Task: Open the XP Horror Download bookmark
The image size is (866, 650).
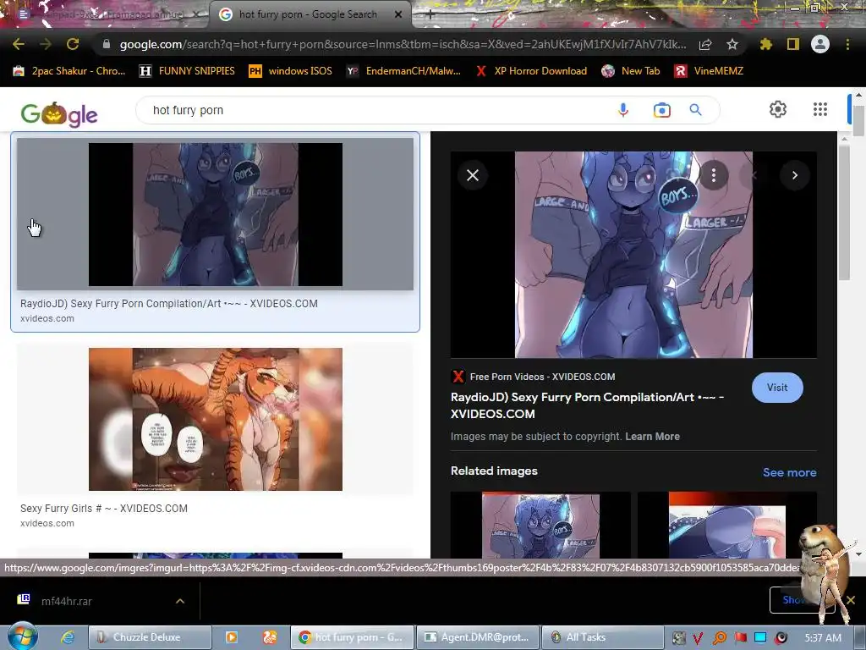Action: [531, 71]
